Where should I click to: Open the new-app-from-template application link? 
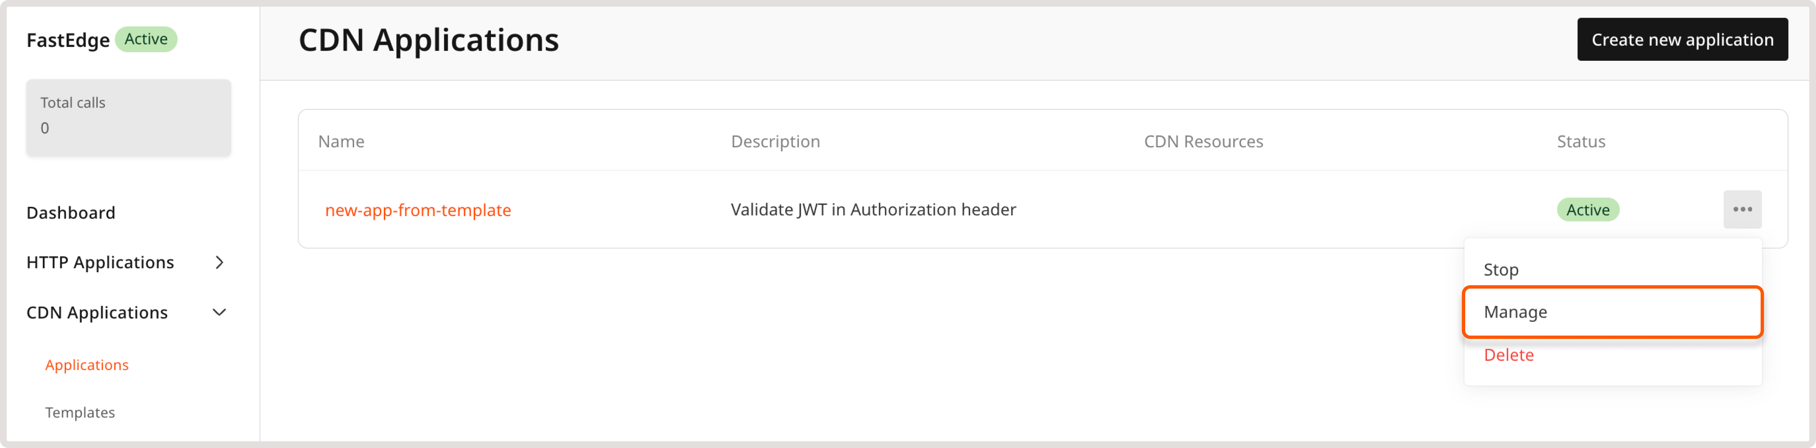pyautogui.click(x=419, y=209)
